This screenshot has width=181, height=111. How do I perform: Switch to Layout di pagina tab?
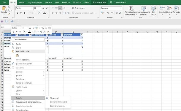tap(35, 2)
